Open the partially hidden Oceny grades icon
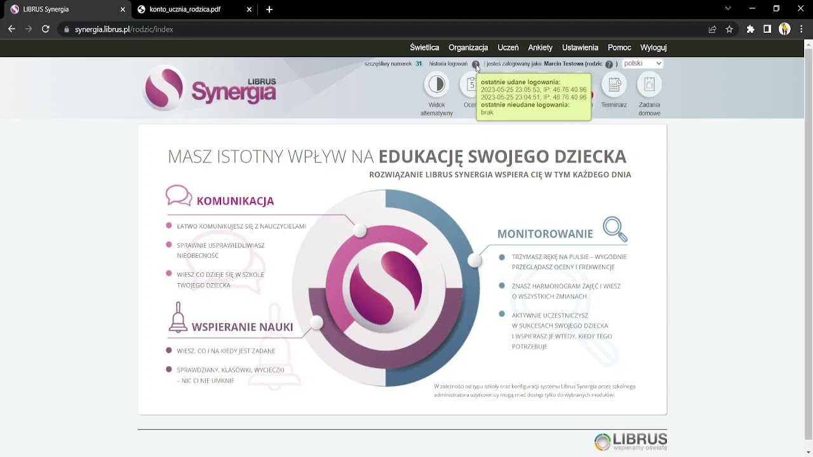 click(469, 84)
